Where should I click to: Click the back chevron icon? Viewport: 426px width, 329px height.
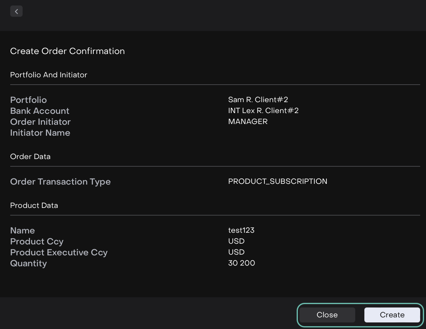click(x=16, y=11)
